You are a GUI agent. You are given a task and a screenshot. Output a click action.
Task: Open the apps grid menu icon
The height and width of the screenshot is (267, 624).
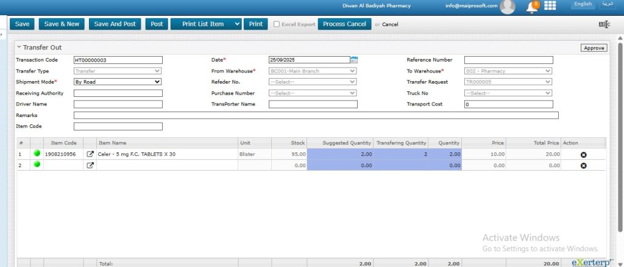pos(550,5)
